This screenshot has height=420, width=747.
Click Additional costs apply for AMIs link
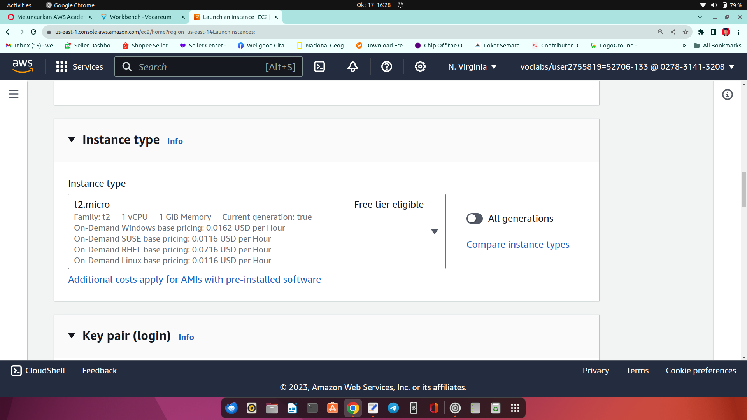pyautogui.click(x=194, y=280)
